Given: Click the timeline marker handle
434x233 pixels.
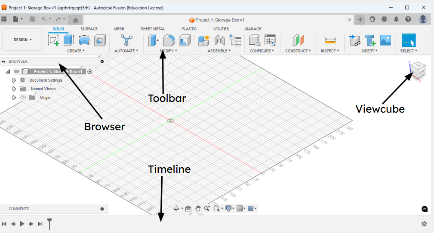Looking at the screenshot, I should pyautogui.click(x=49, y=223).
